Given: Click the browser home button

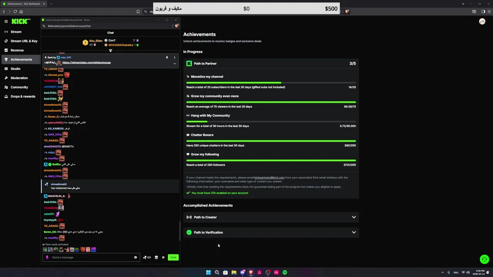Looking at the screenshot, I should [21, 12].
